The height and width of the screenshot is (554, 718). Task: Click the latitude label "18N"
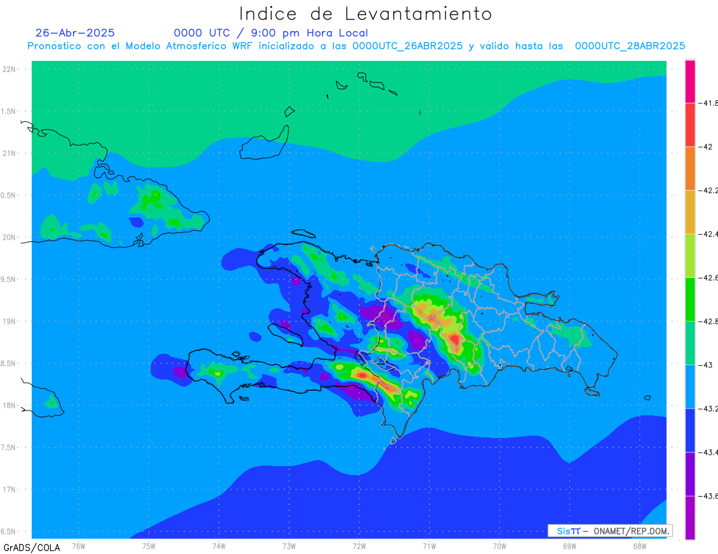click(10, 405)
